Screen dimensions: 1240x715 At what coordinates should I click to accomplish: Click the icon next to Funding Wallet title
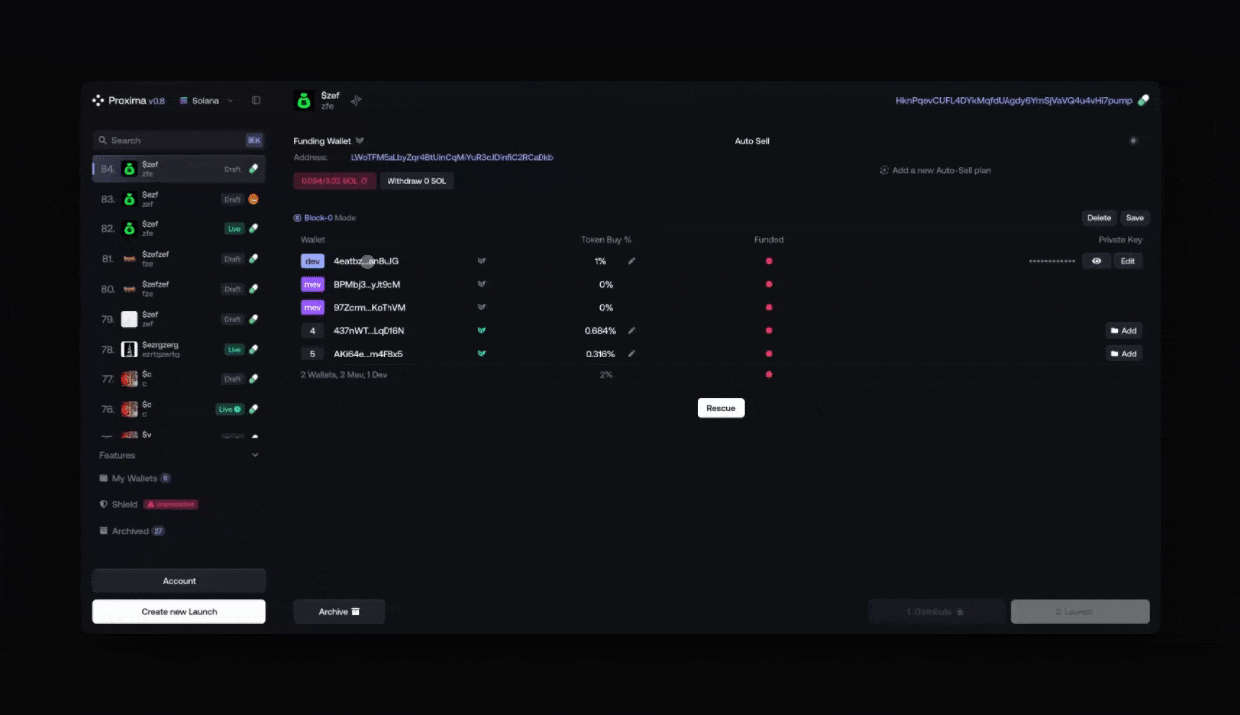point(360,141)
